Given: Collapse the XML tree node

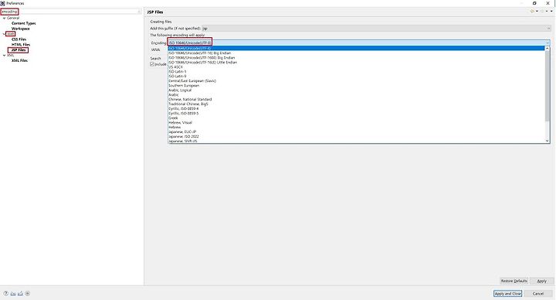Looking at the screenshot, I should (x=5, y=56).
